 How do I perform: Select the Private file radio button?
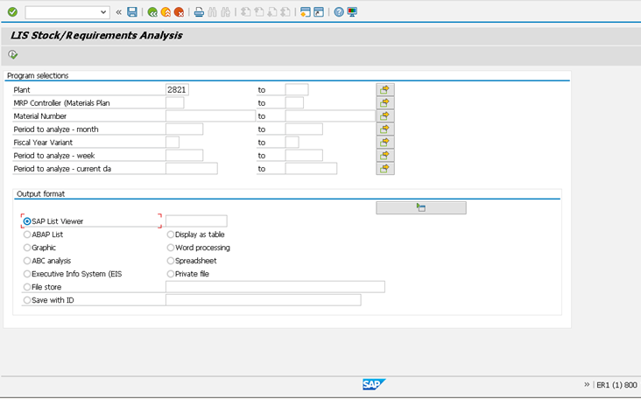point(171,274)
